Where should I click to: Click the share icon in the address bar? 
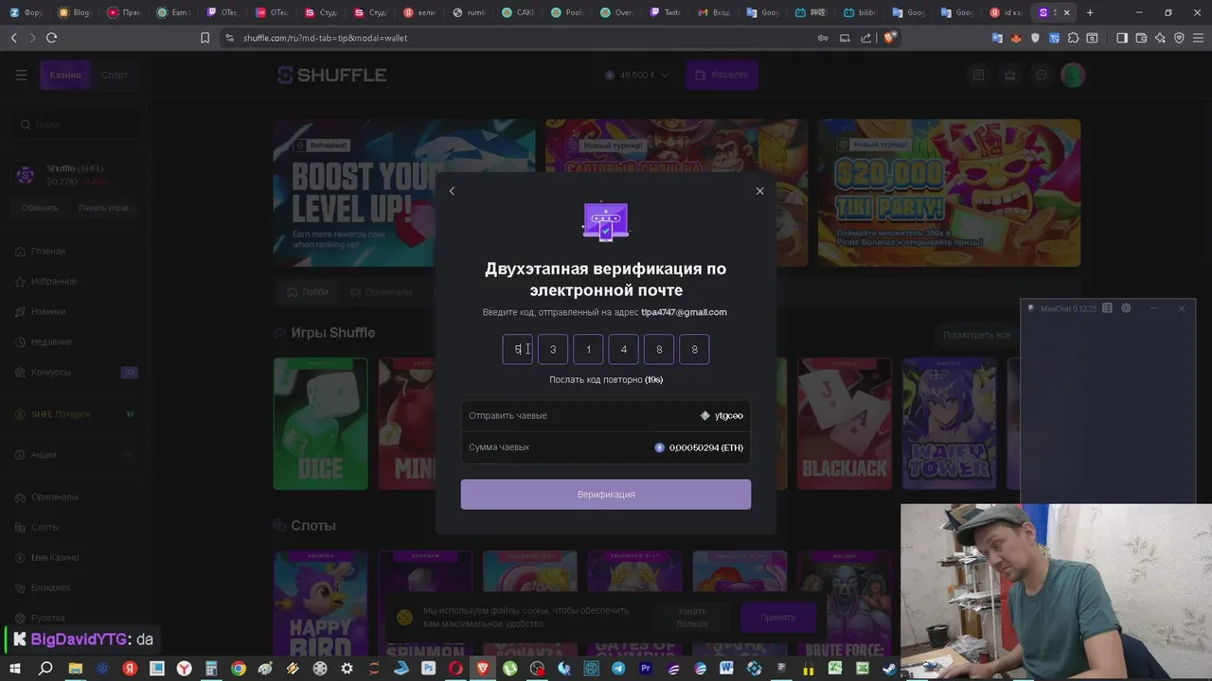click(865, 38)
